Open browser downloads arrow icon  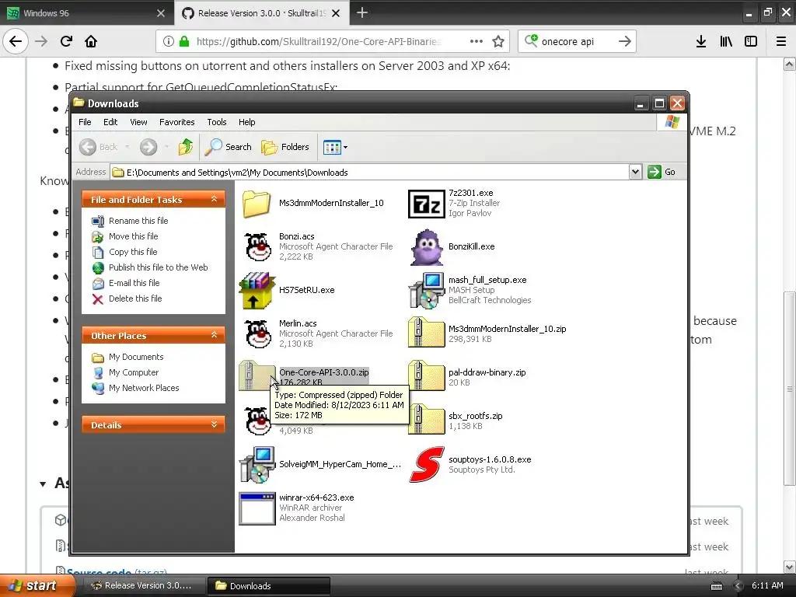[x=701, y=42]
